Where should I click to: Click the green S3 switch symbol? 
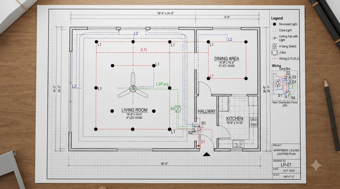[178, 108]
